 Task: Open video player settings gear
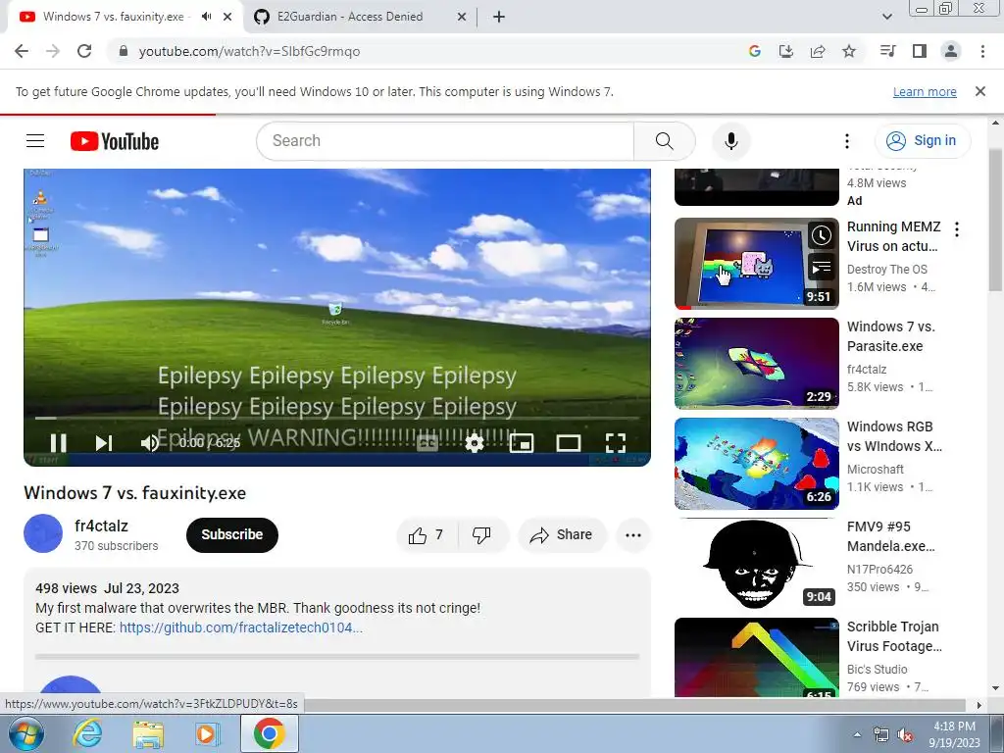point(475,442)
